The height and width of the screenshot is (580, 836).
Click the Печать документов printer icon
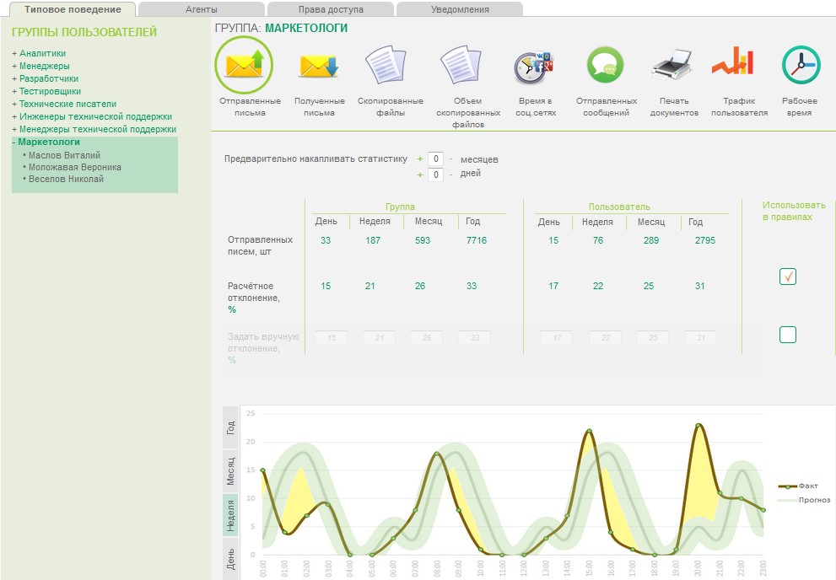click(673, 65)
